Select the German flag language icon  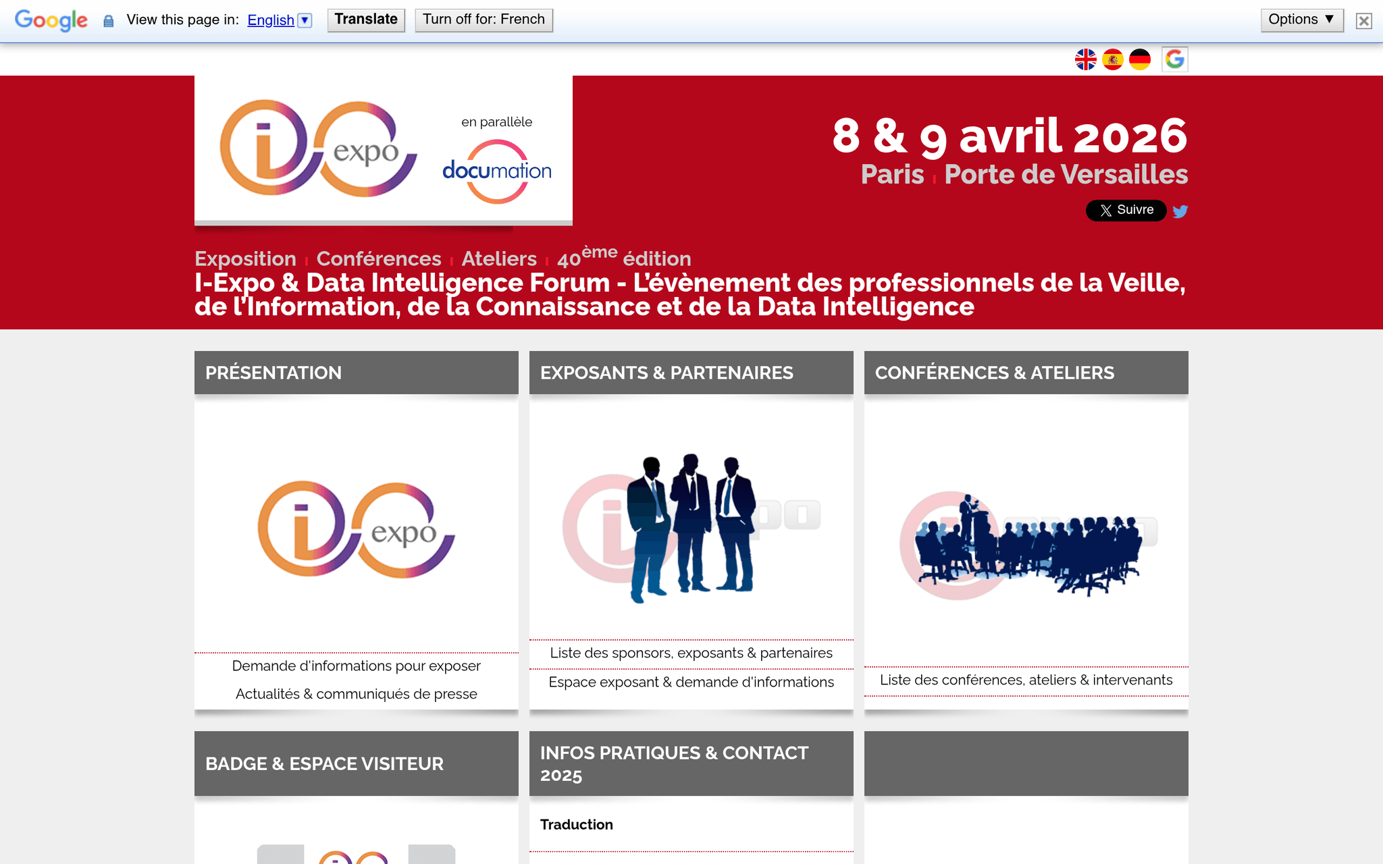1140,59
